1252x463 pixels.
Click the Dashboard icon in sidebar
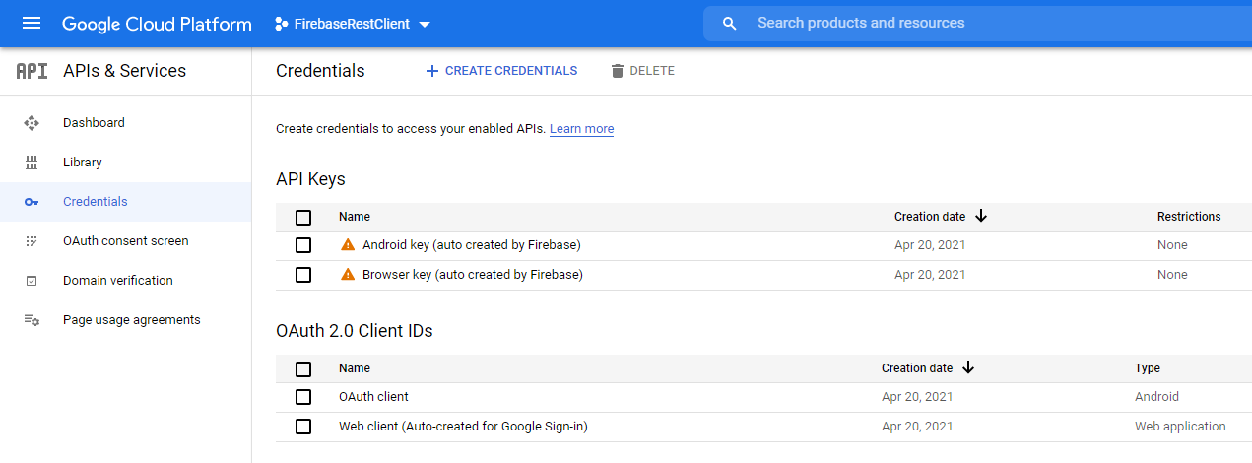point(32,123)
